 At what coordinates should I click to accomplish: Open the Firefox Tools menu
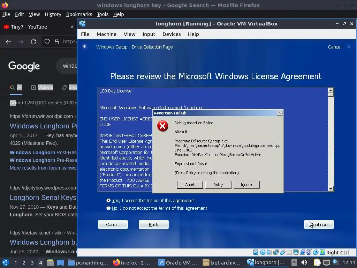tap(103, 14)
